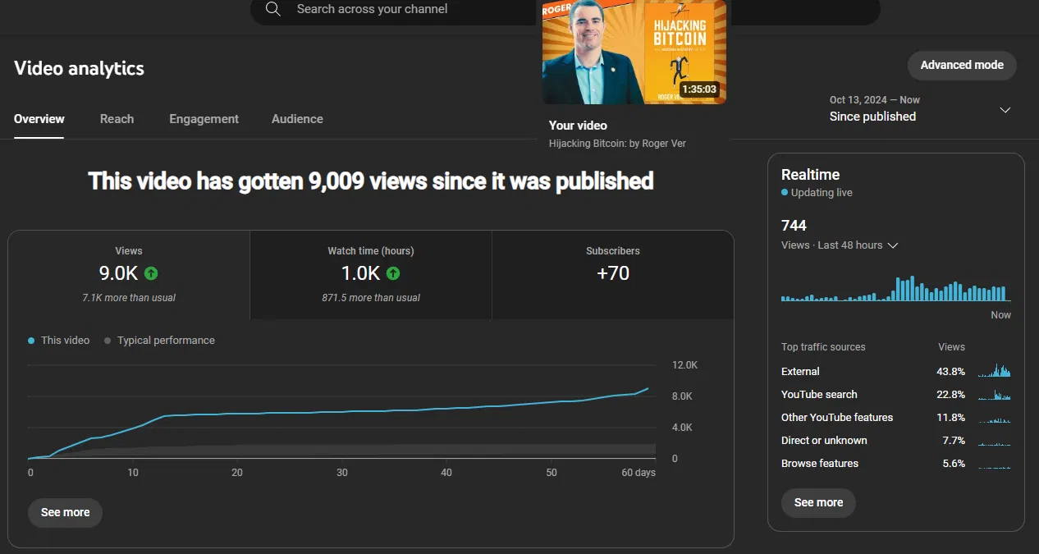
Task: Click the 60 days axis label
Action: point(639,473)
